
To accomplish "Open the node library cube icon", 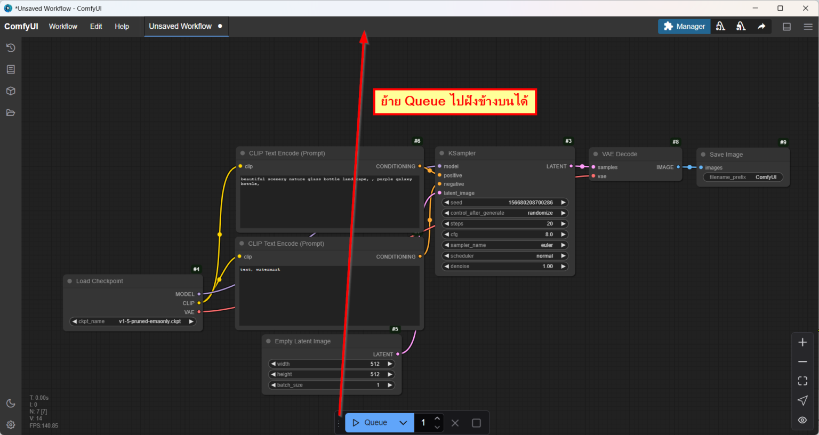I will coord(11,91).
